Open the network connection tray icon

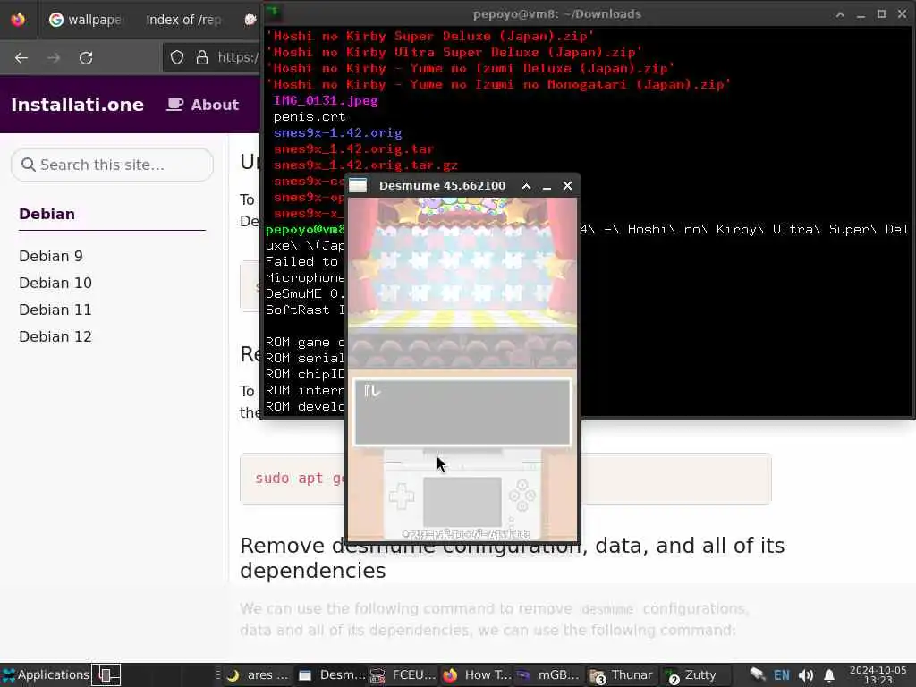click(x=757, y=674)
